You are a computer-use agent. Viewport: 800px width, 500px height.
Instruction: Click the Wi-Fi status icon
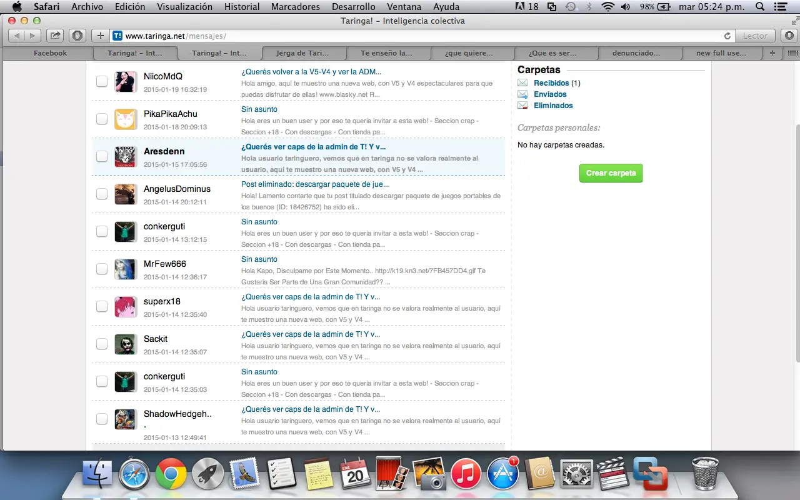coord(608,7)
